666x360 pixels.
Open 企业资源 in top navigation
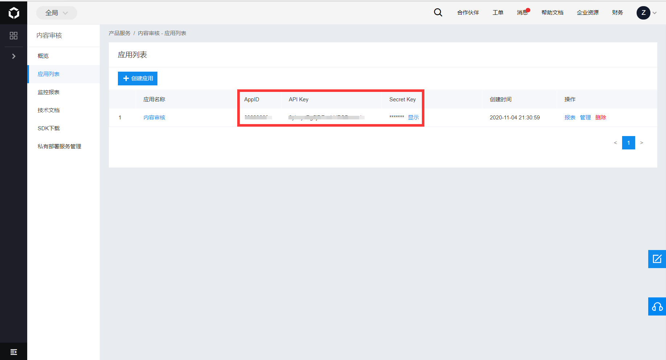[x=588, y=13]
